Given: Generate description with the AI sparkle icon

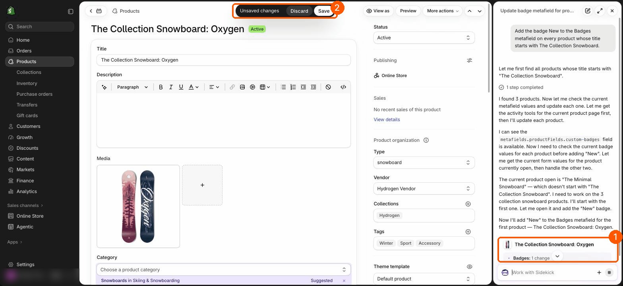Looking at the screenshot, I should [x=104, y=87].
